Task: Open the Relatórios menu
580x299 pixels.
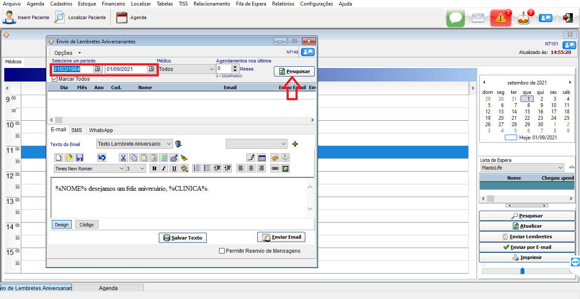Action: [283, 4]
